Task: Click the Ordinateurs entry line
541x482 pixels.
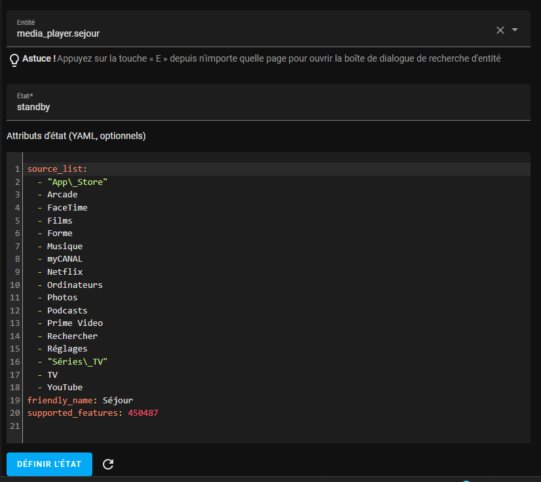Action: 75,285
